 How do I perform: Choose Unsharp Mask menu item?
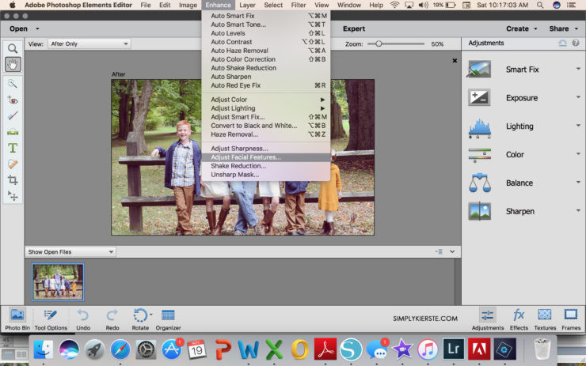266,175
